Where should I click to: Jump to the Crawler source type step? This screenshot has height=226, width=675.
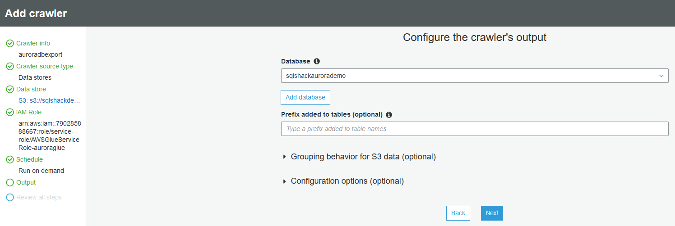tap(44, 67)
